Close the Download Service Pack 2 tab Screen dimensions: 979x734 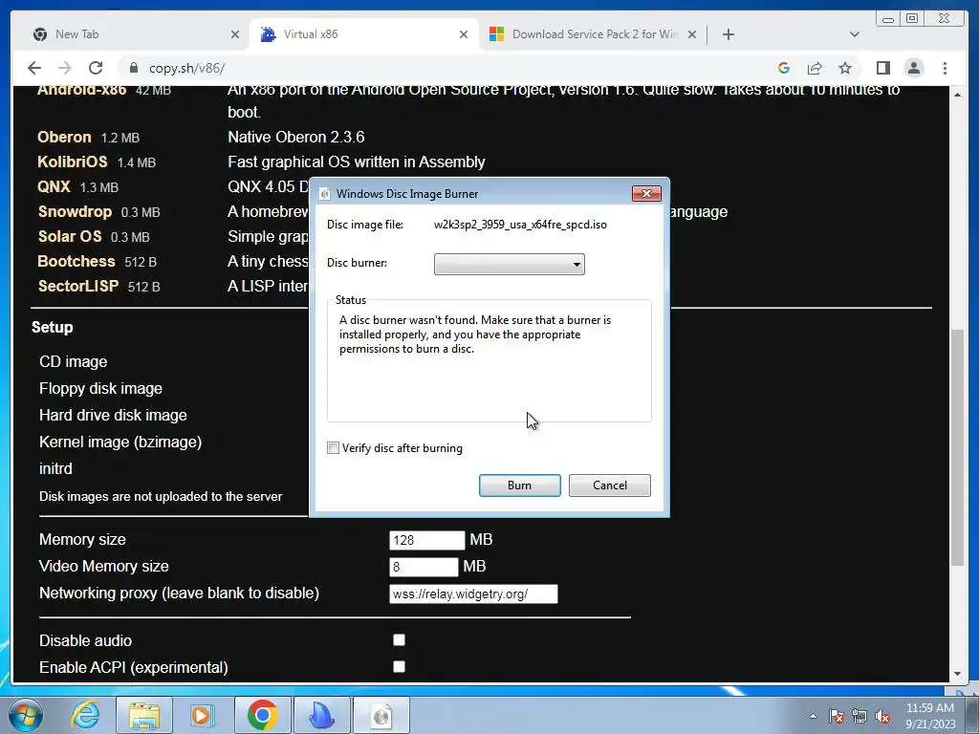(x=692, y=34)
